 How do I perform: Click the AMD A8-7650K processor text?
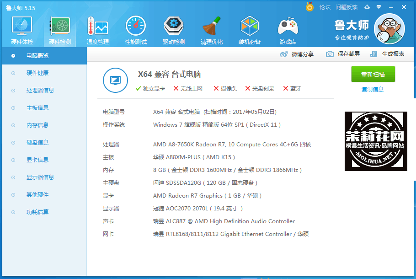coord(232,145)
